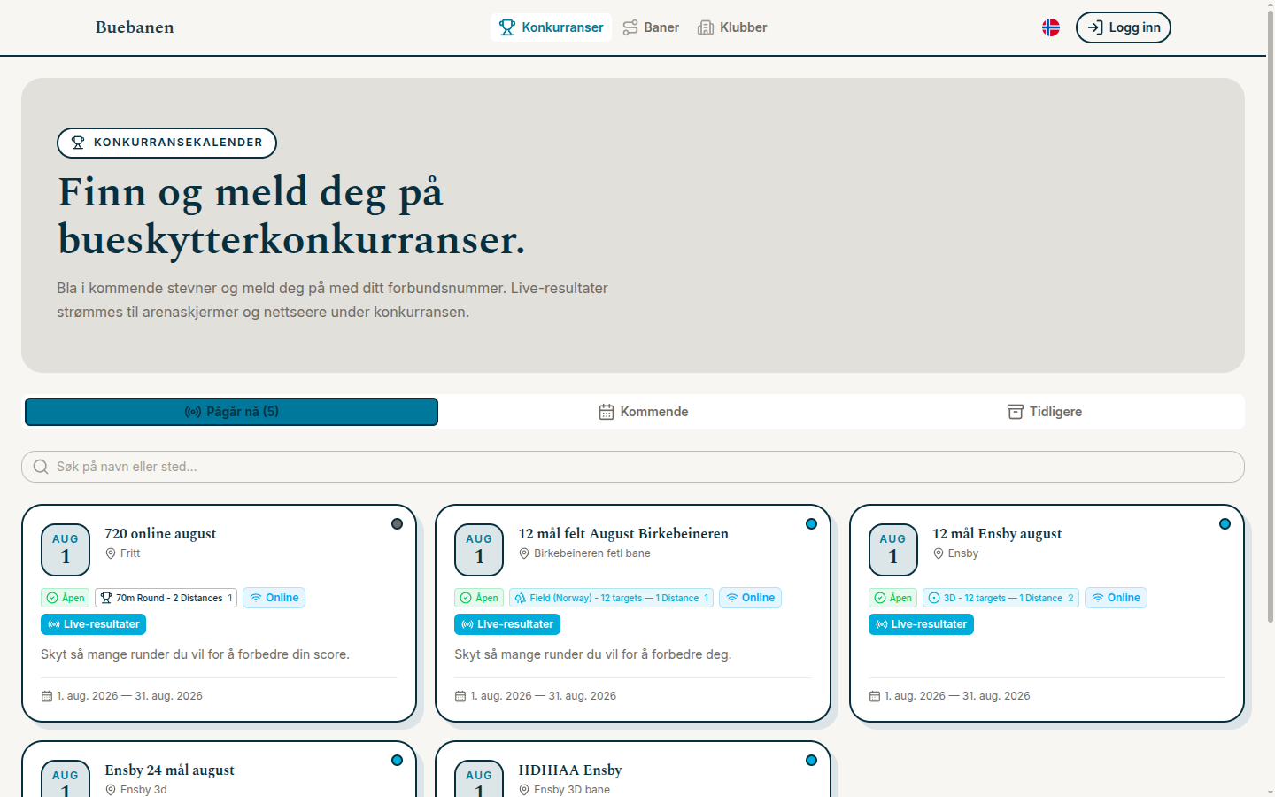The width and height of the screenshot is (1275, 797).
Task: Click the field icon in Field (Norway) tag
Action: (x=521, y=598)
